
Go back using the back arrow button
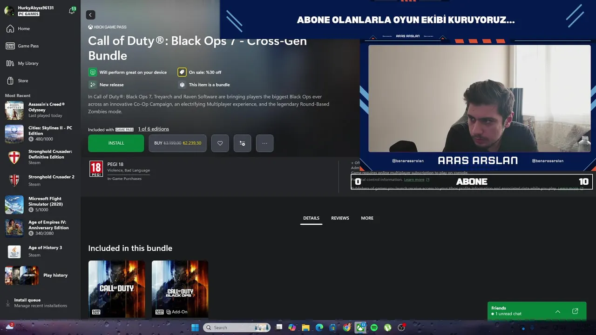tap(90, 15)
